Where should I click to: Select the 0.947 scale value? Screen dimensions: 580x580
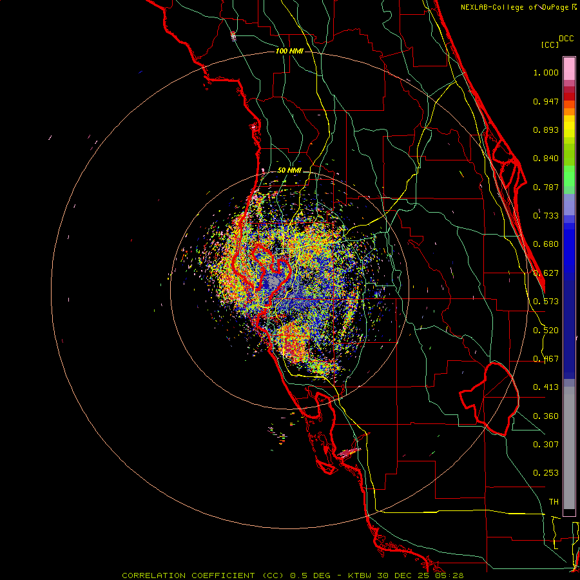click(x=546, y=101)
